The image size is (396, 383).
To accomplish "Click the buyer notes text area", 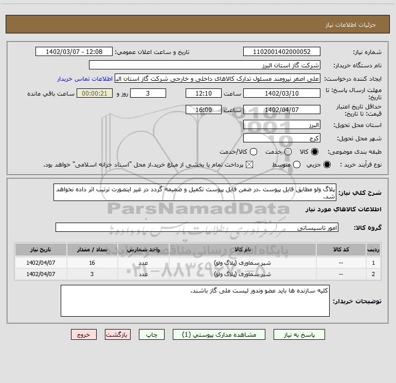I will tap(195, 301).
